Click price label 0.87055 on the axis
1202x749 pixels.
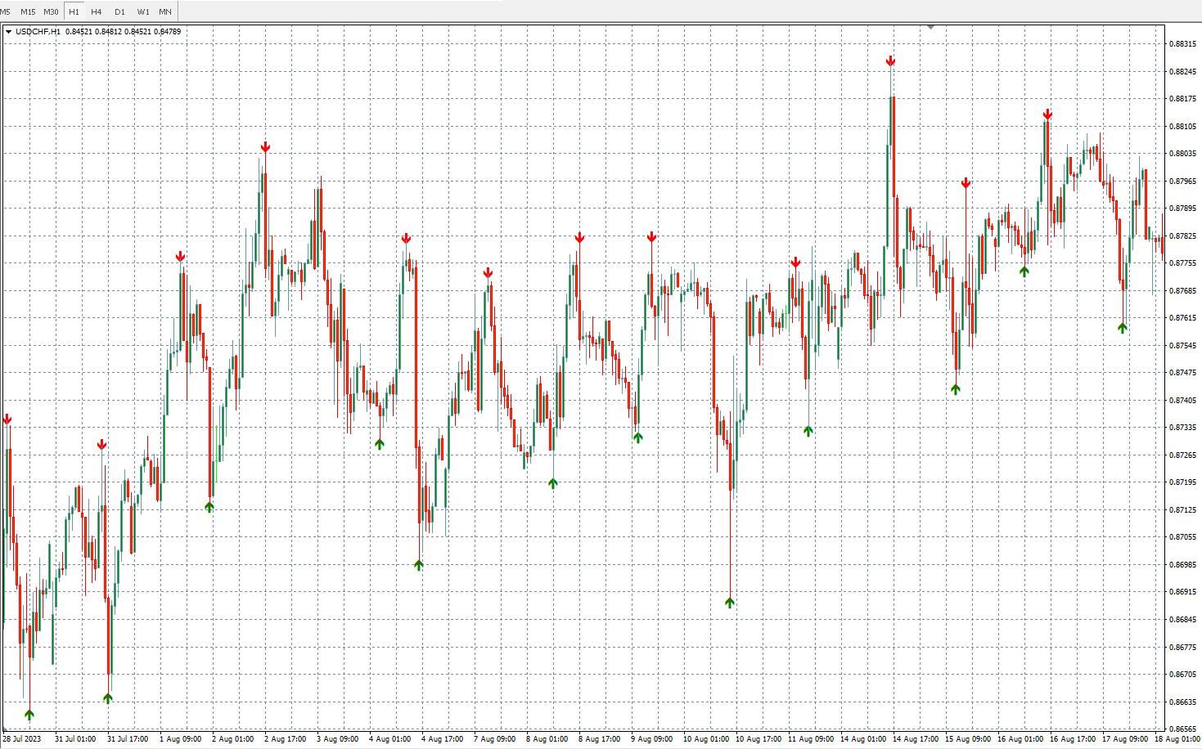(x=1182, y=537)
